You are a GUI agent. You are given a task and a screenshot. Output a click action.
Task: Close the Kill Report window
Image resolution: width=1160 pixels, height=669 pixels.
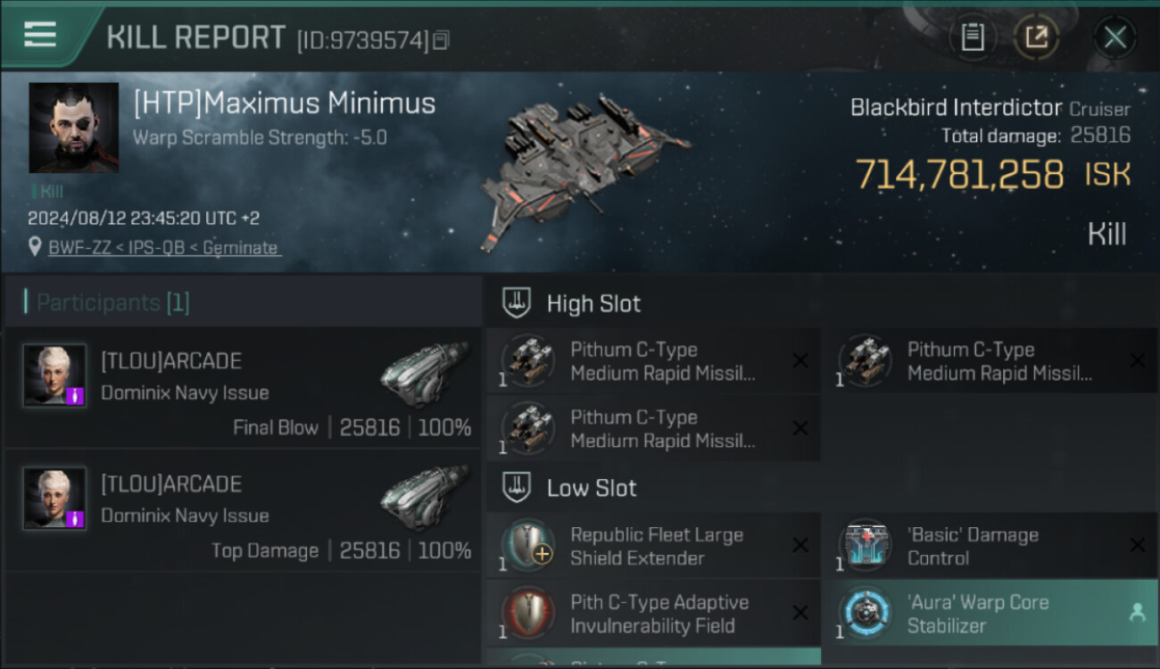pyautogui.click(x=1114, y=37)
